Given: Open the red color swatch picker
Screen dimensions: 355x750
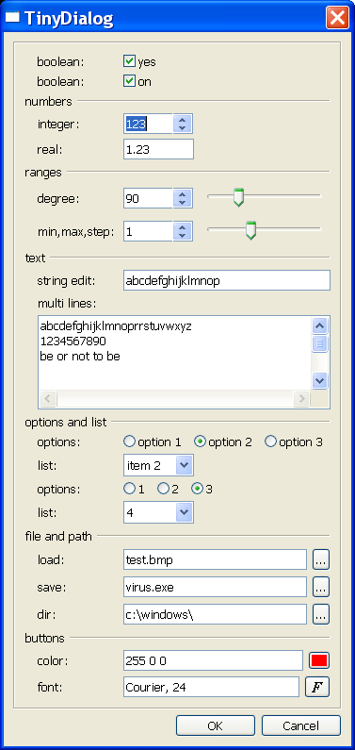Looking at the screenshot, I should tap(319, 660).
